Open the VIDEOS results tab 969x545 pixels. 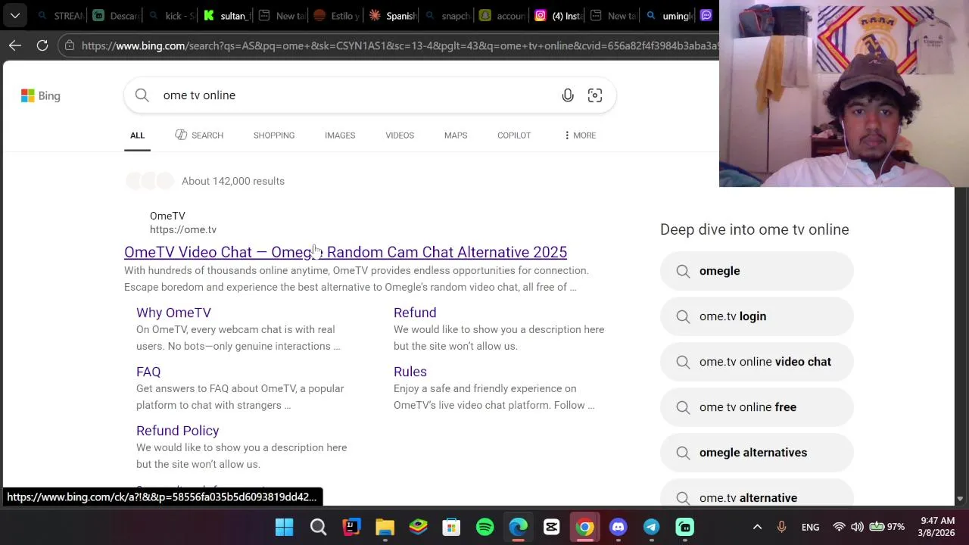click(x=400, y=135)
